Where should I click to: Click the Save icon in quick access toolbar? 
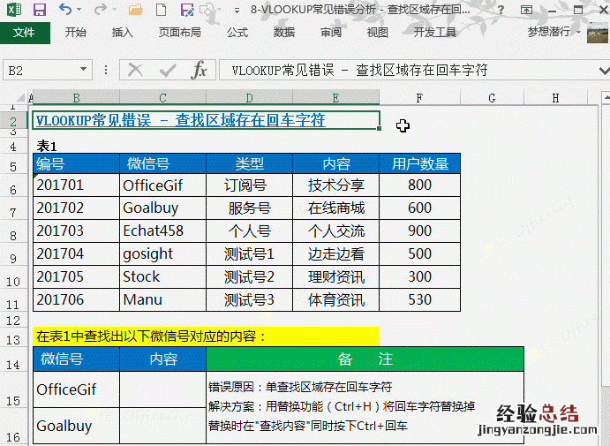pos(40,11)
